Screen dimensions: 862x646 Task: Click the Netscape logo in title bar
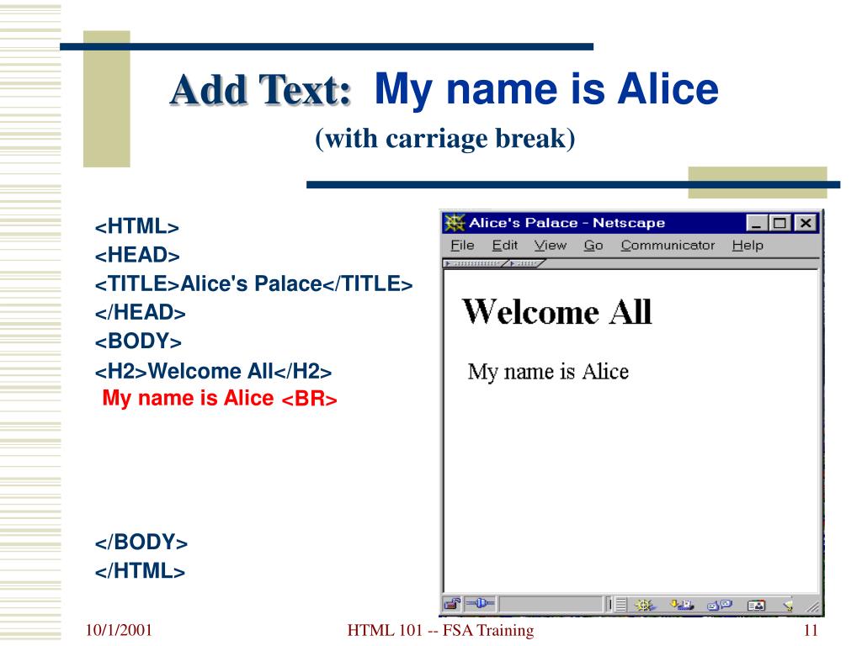[455, 222]
